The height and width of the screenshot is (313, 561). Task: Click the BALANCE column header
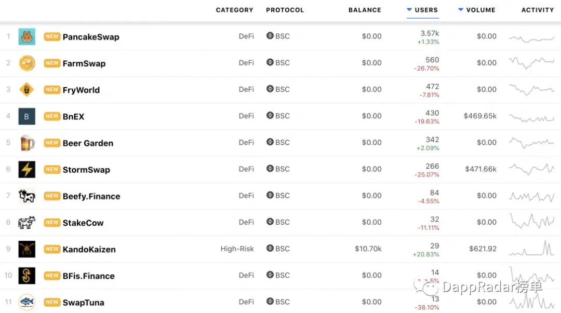click(x=365, y=10)
